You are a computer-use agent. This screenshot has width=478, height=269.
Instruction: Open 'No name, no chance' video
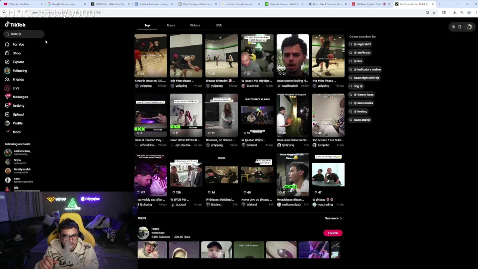(x=221, y=115)
